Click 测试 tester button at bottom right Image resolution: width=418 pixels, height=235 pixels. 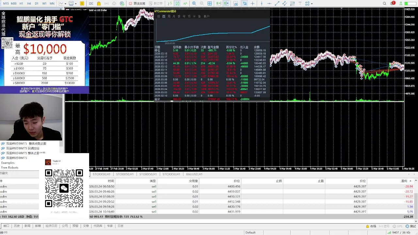pyautogui.click(x=411, y=226)
